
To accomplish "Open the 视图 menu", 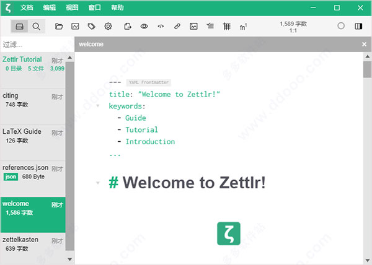I will point(72,7).
